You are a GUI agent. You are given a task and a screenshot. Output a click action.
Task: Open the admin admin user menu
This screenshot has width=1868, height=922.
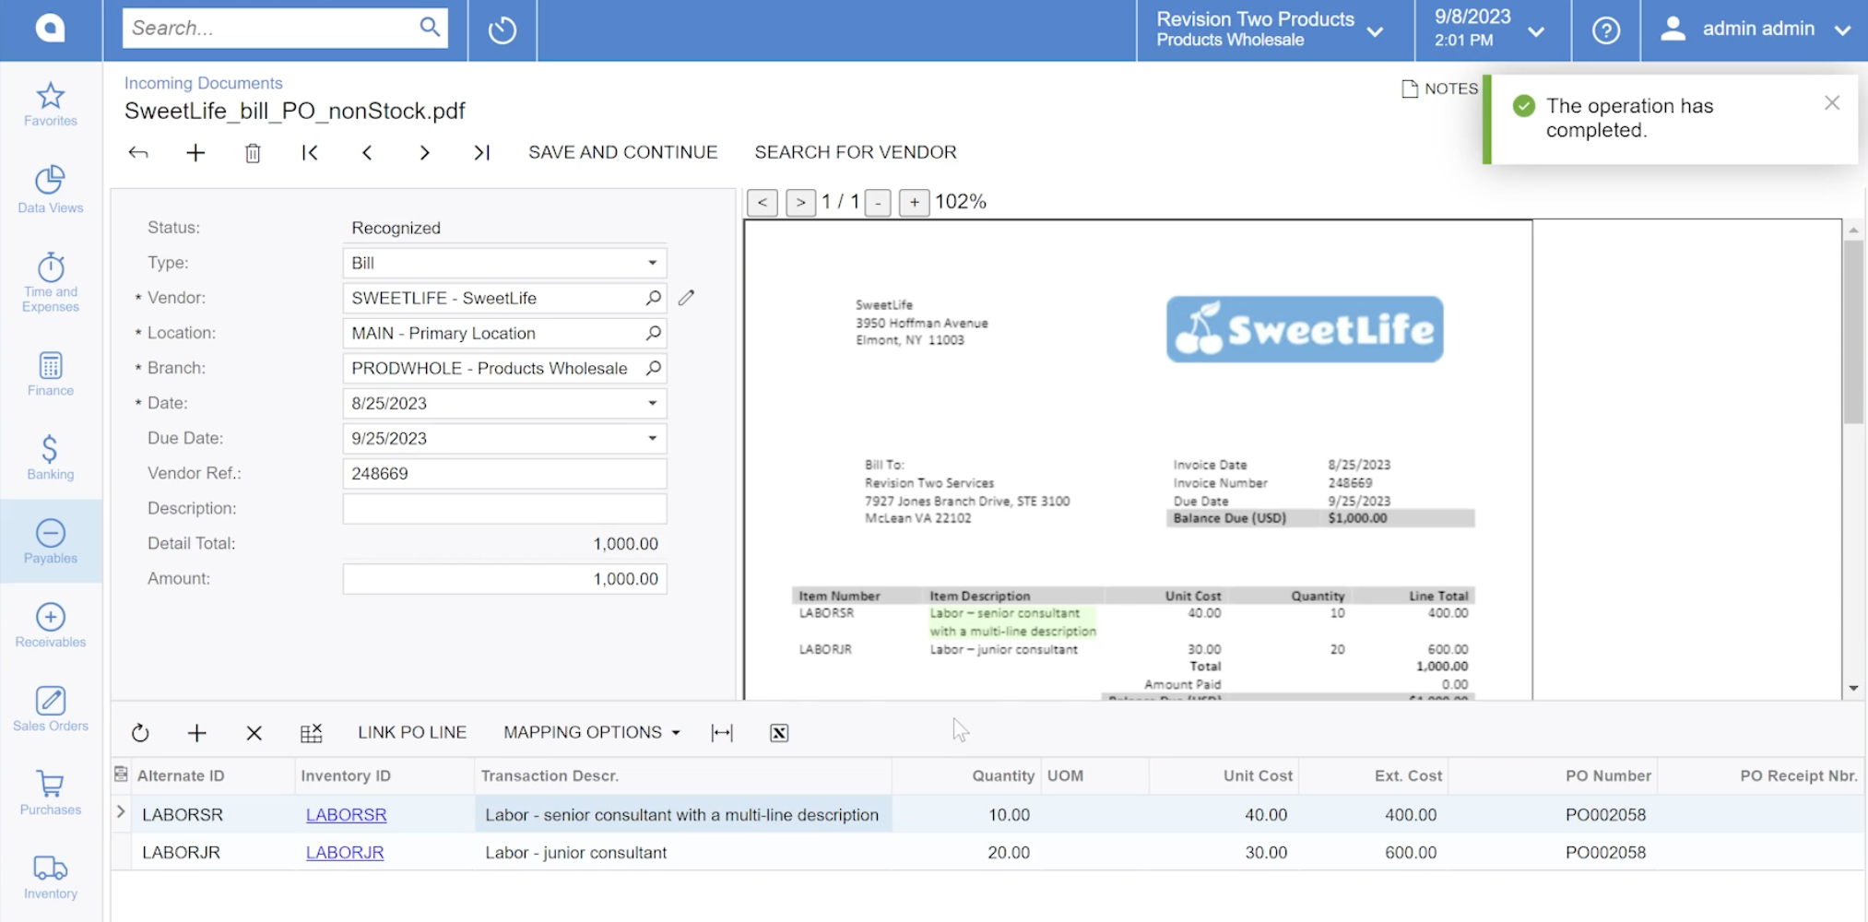pyautogui.click(x=1755, y=30)
